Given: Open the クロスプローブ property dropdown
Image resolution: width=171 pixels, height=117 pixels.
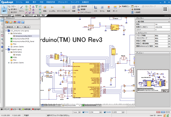Looking at the screenshot, I should pos(169,38).
